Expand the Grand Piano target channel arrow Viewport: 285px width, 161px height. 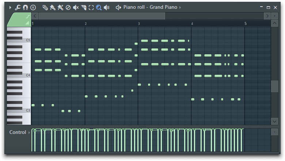click(180, 7)
